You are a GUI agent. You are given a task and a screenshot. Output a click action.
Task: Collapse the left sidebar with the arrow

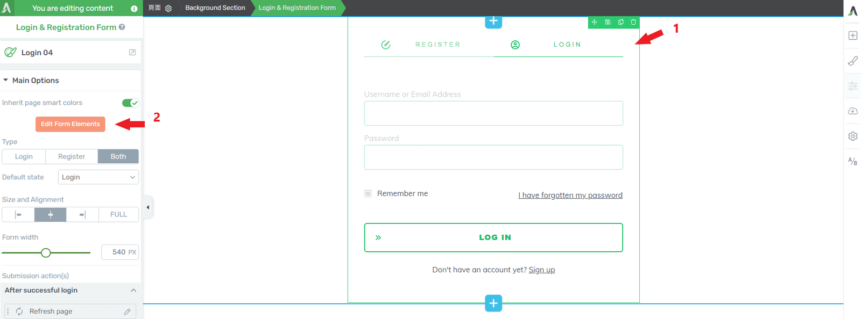pyautogui.click(x=148, y=207)
